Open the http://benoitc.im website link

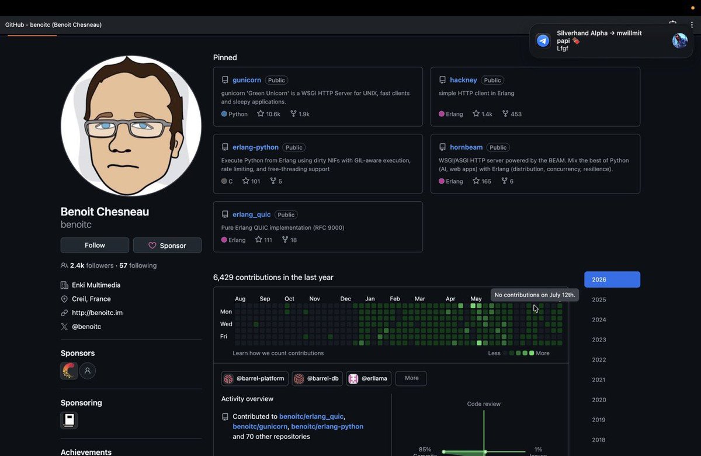click(x=97, y=313)
